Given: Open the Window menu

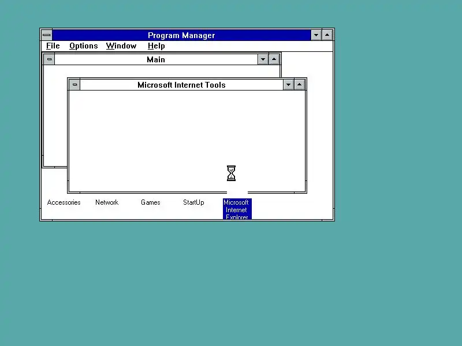Looking at the screenshot, I should (x=121, y=46).
